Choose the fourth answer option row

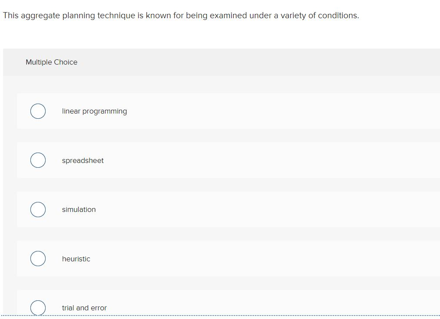click(217, 258)
